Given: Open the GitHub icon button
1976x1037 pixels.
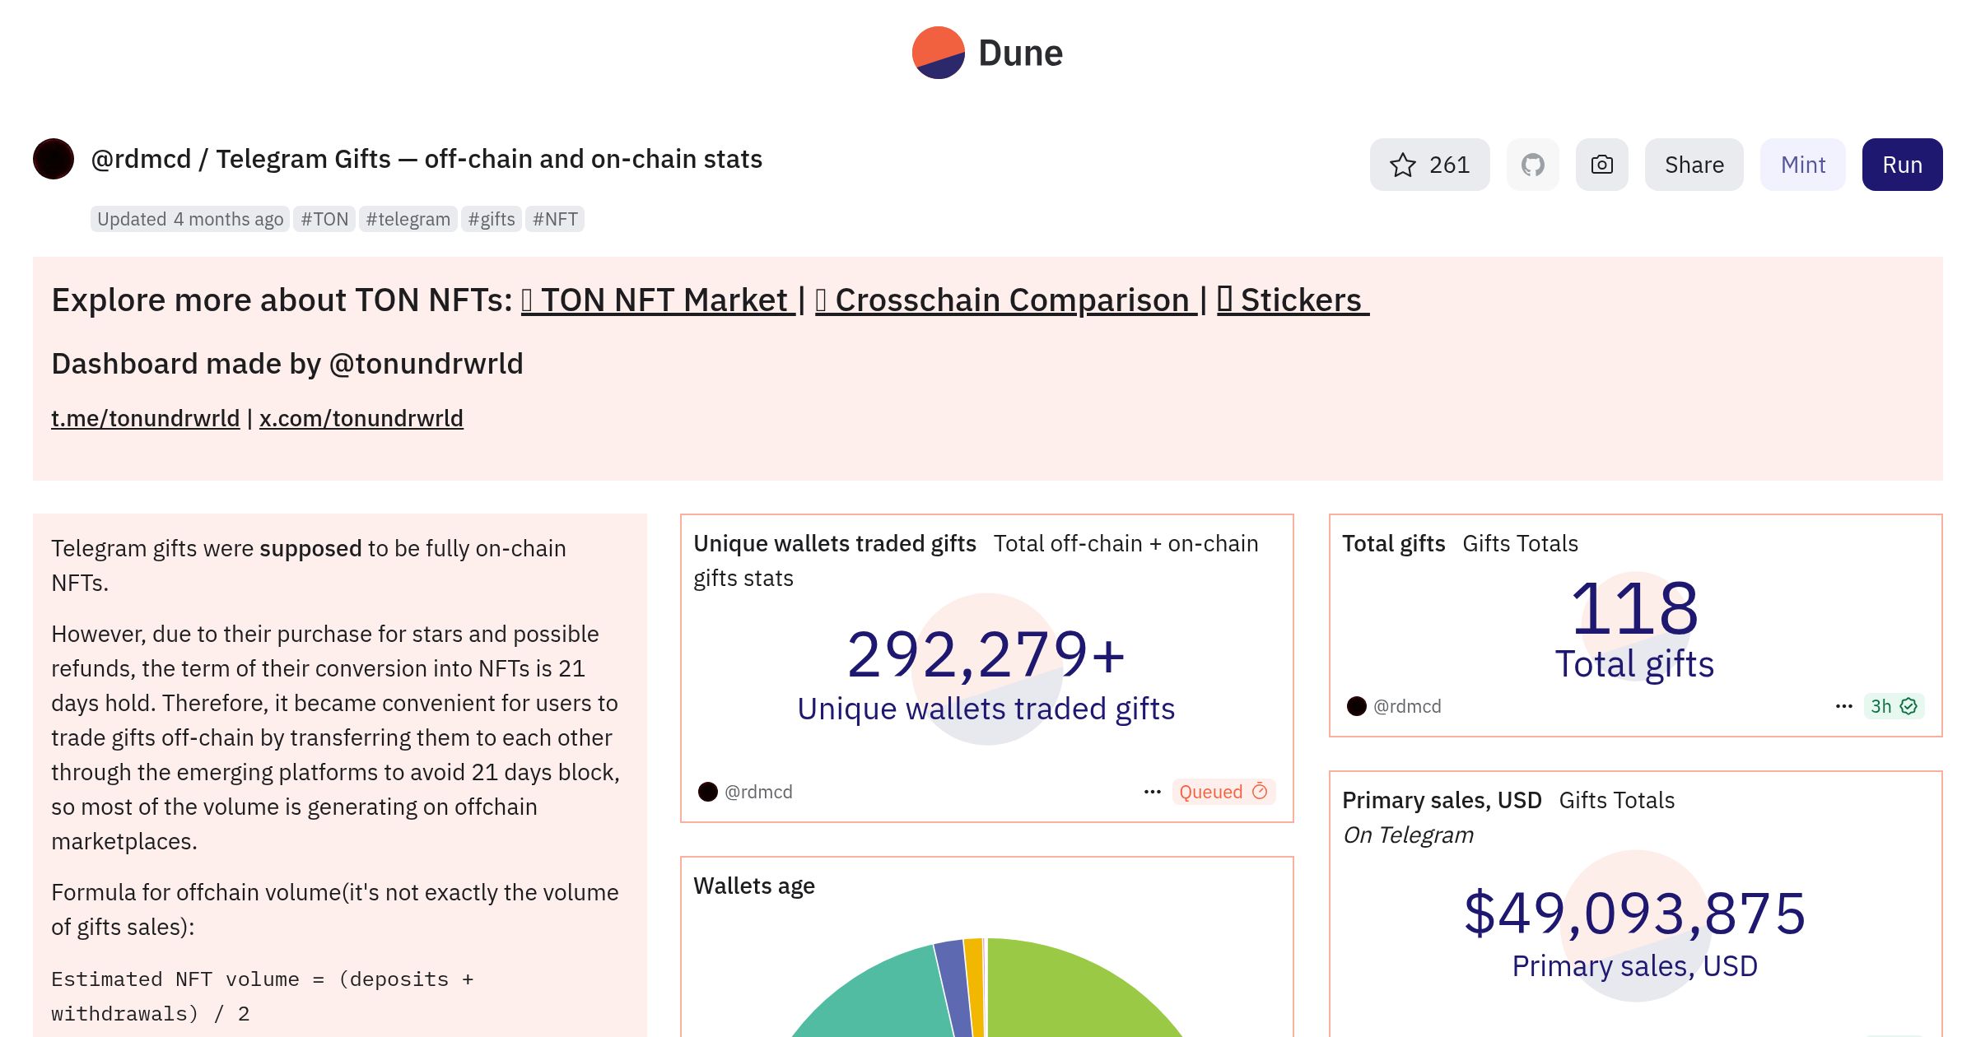Looking at the screenshot, I should point(1532,165).
